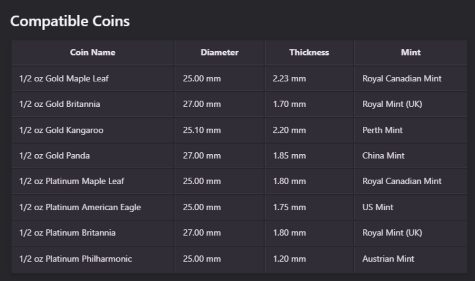The width and height of the screenshot is (475, 281).
Task: Select the US Mint cell
Action: coord(378,207)
